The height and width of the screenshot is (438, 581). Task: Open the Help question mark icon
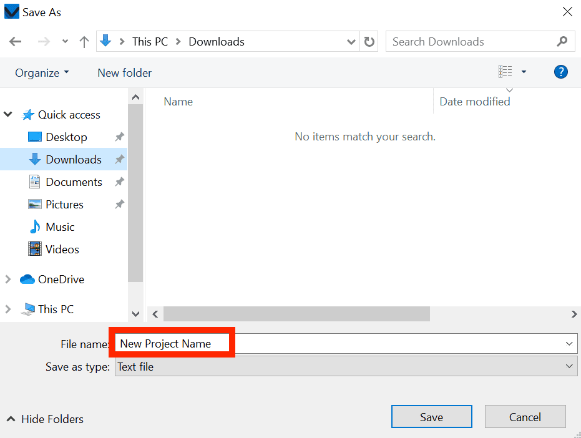tap(560, 72)
